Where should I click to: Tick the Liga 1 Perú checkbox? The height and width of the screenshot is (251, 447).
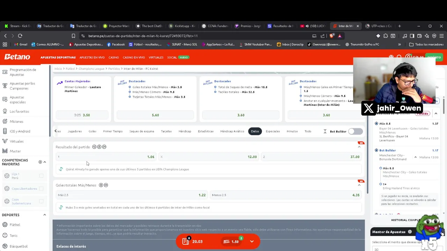41,176
